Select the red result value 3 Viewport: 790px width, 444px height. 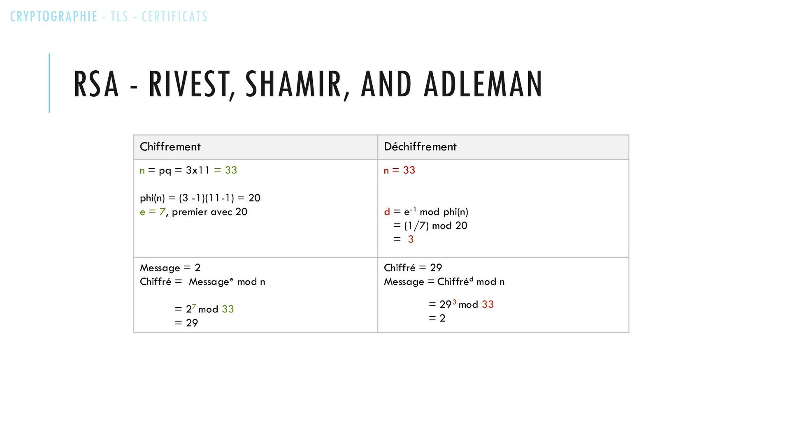411,239
